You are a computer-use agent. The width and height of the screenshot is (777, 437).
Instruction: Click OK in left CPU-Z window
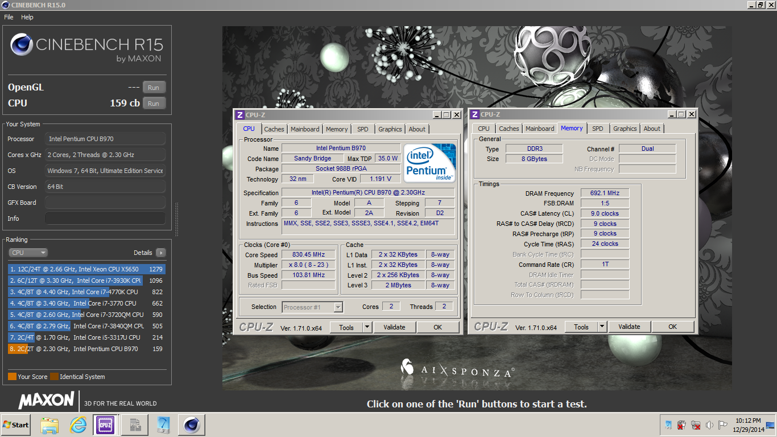[x=437, y=327]
